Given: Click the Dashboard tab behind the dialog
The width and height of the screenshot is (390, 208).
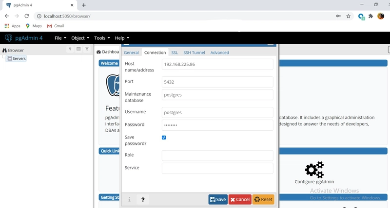Looking at the screenshot, I should tap(108, 52).
